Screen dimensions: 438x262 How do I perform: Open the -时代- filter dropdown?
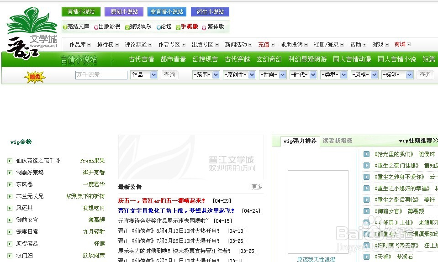(303, 75)
